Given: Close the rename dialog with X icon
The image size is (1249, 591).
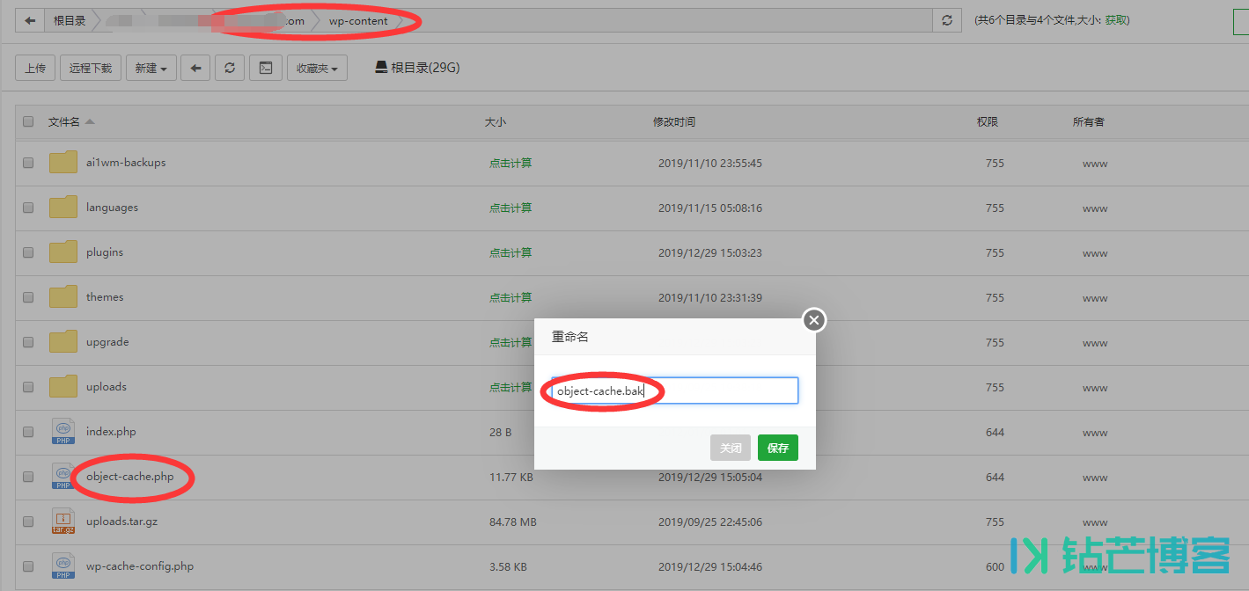Looking at the screenshot, I should click(x=814, y=320).
